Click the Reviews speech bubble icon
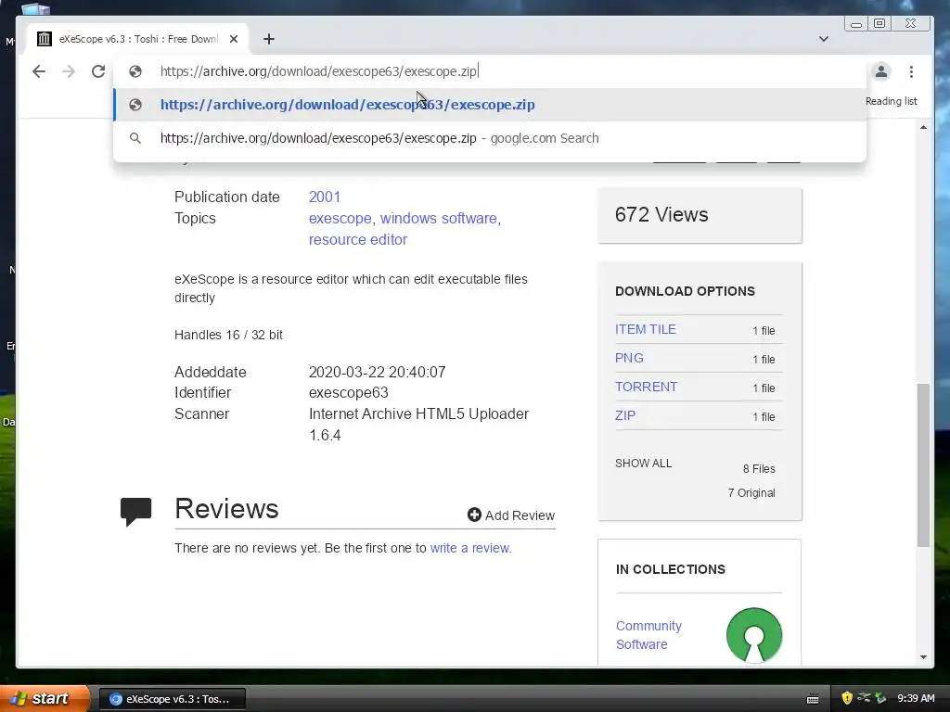950x712 pixels. pyautogui.click(x=135, y=512)
